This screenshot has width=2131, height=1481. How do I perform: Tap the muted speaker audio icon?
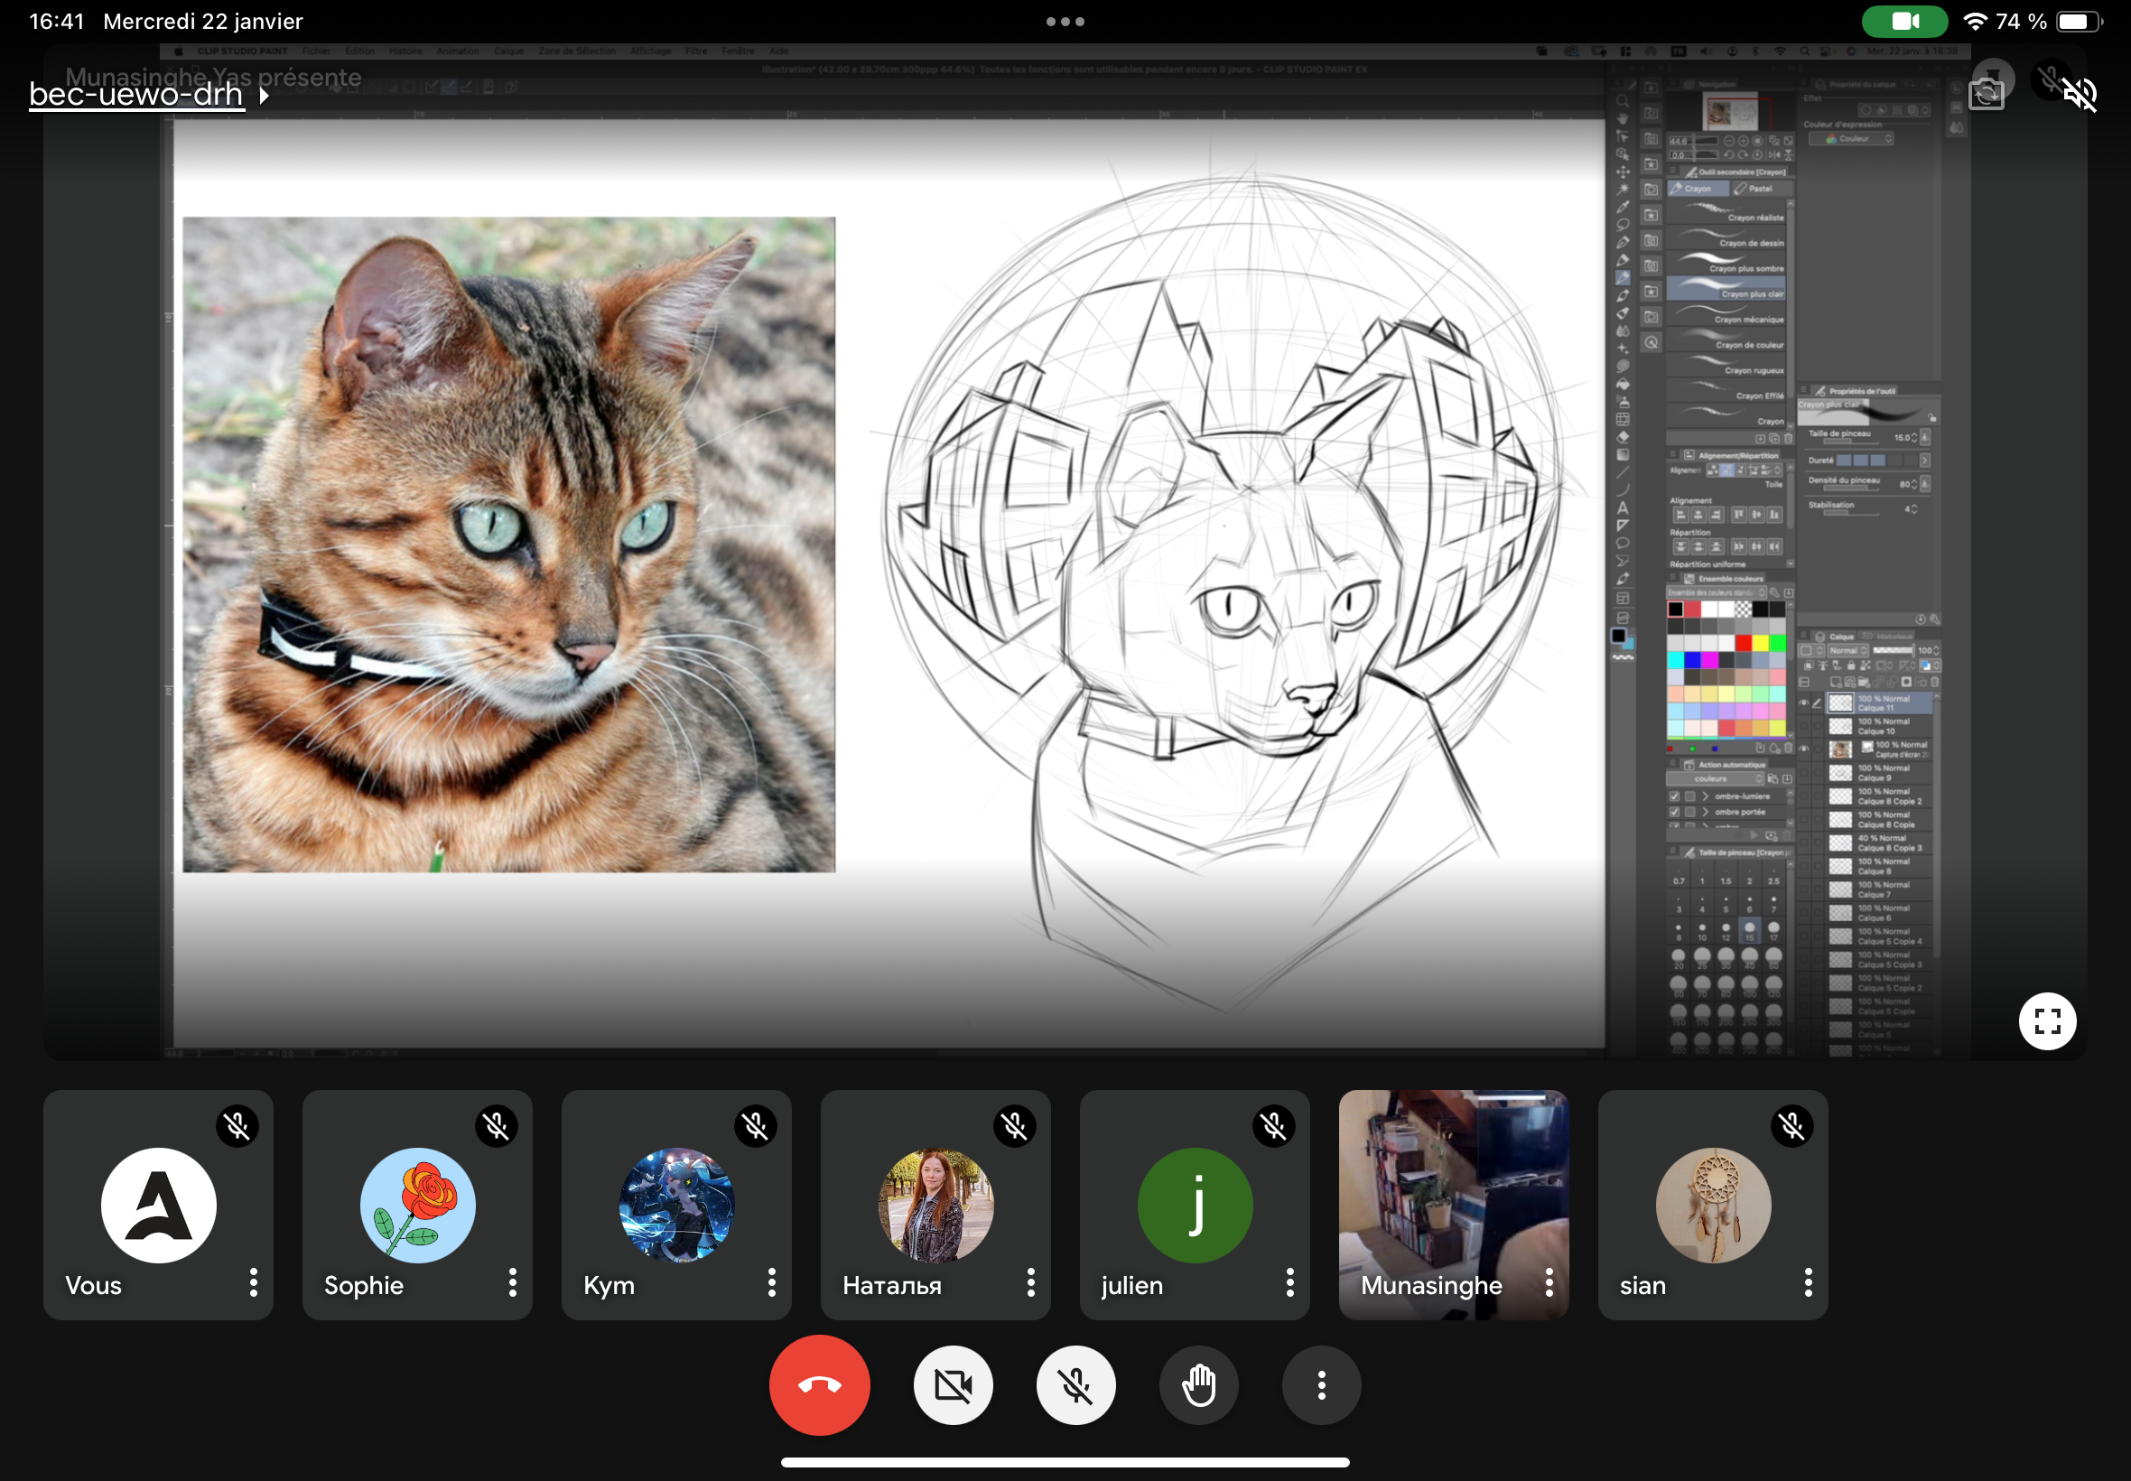click(2079, 94)
